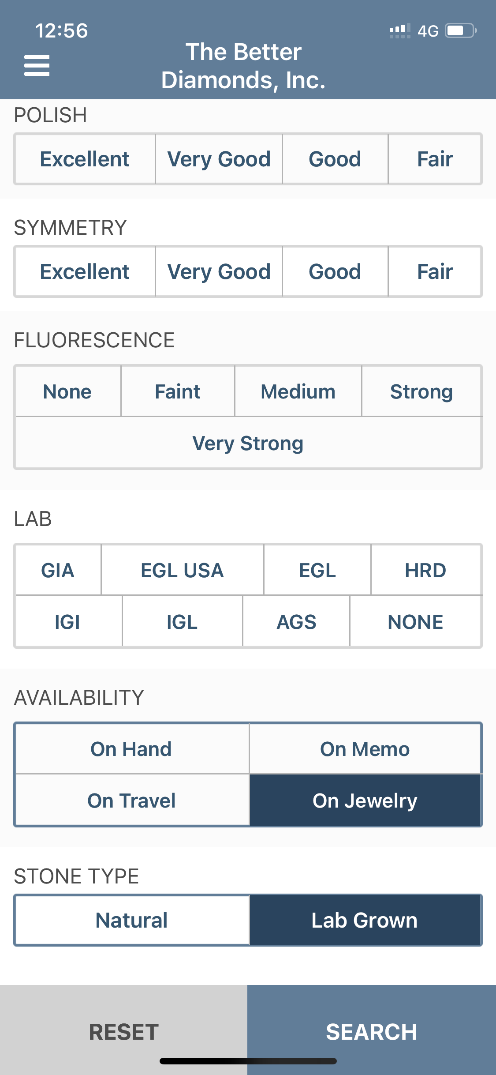Select EGL USA lab option
The image size is (496, 1075).
[183, 570]
